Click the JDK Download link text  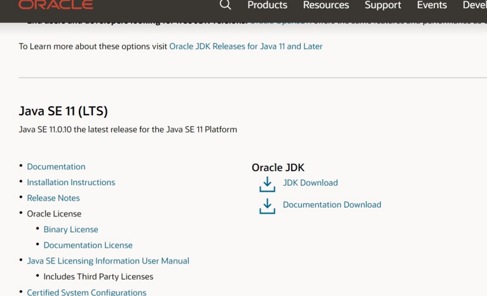tap(310, 183)
